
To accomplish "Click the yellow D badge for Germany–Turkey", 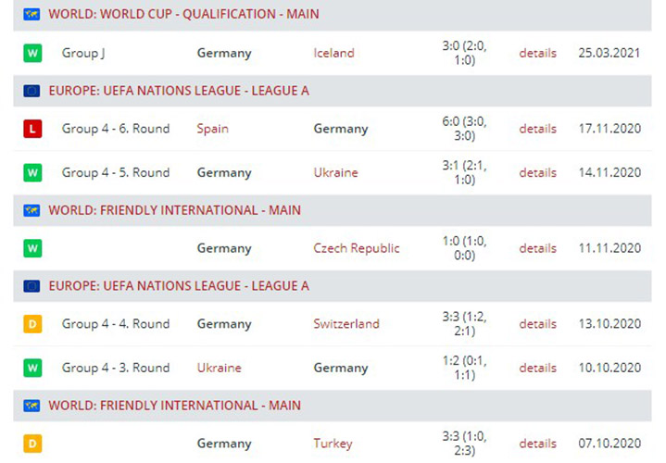I will (32, 444).
